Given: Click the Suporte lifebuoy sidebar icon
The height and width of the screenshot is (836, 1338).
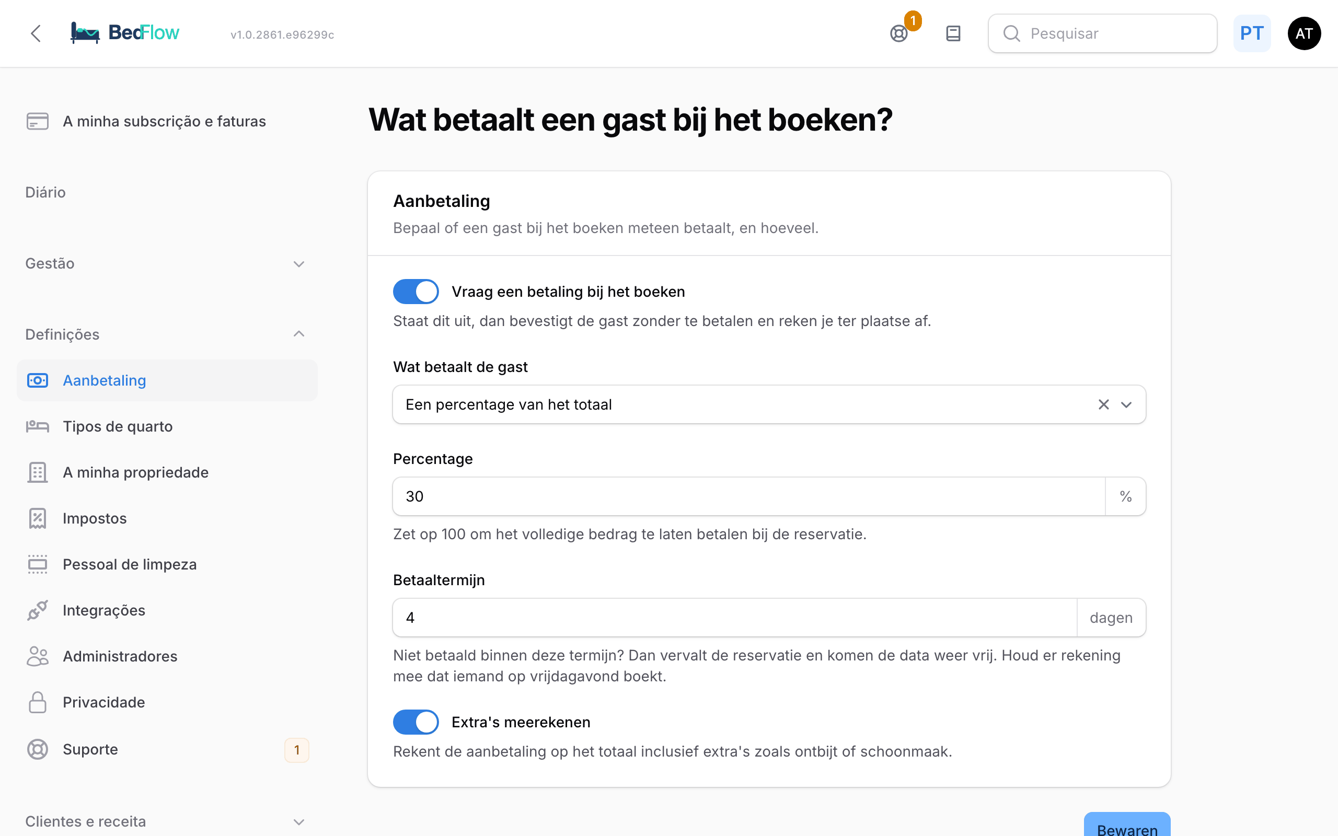Looking at the screenshot, I should pyautogui.click(x=38, y=749).
